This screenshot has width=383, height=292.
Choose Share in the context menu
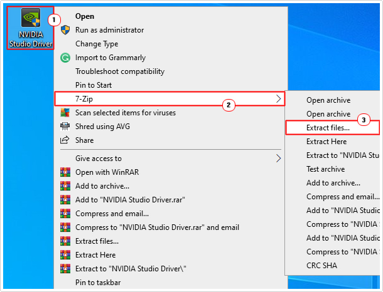click(x=85, y=140)
